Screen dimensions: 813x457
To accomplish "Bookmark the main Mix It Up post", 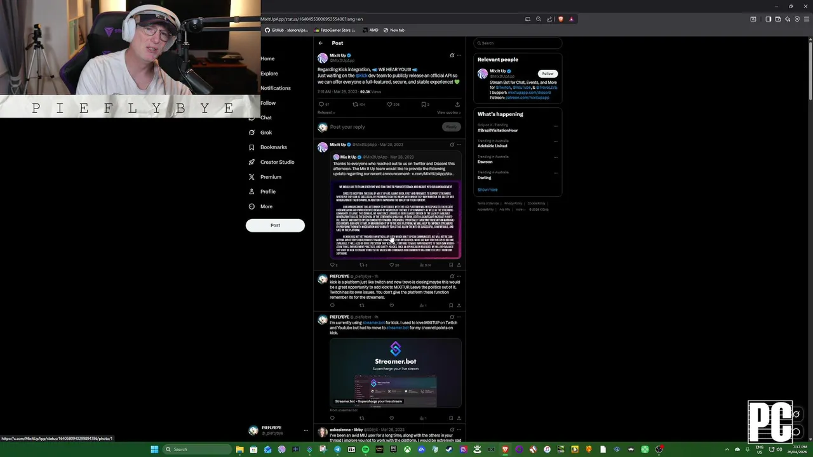I will click(x=424, y=104).
